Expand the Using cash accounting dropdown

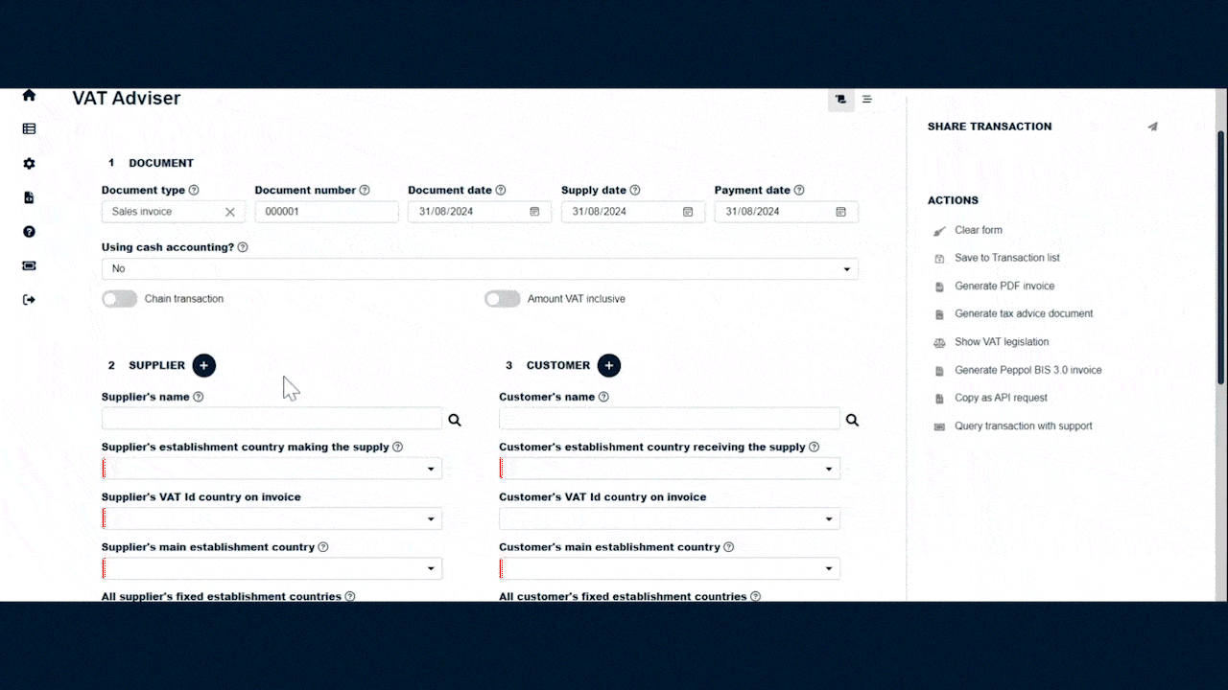point(480,269)
